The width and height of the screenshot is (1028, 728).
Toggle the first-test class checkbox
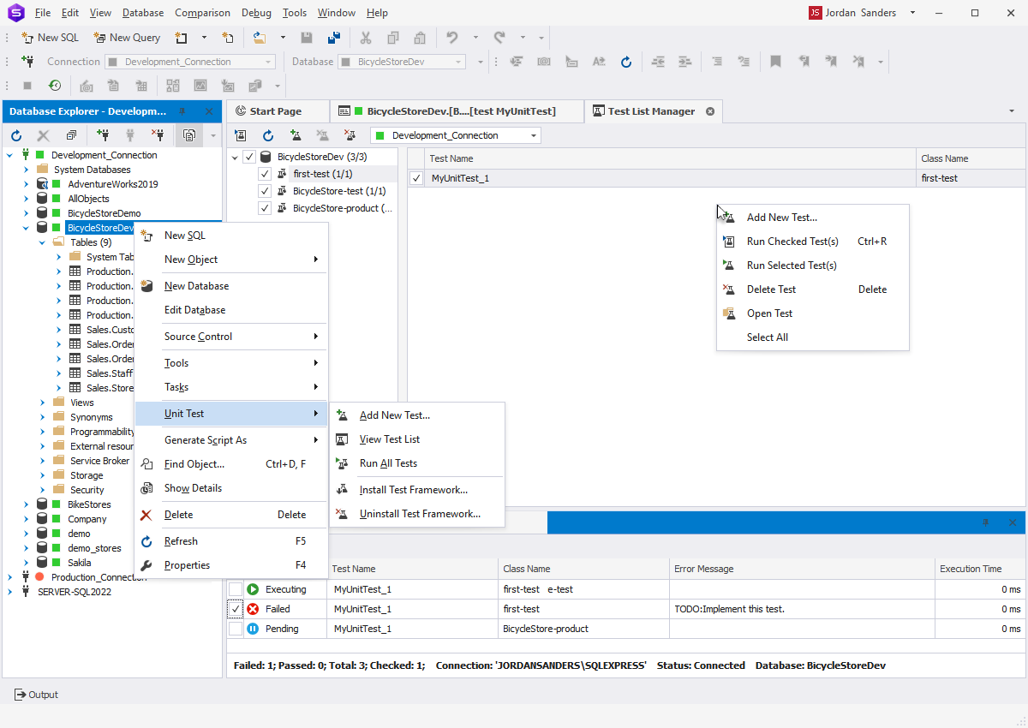click(x=265, y=174)
